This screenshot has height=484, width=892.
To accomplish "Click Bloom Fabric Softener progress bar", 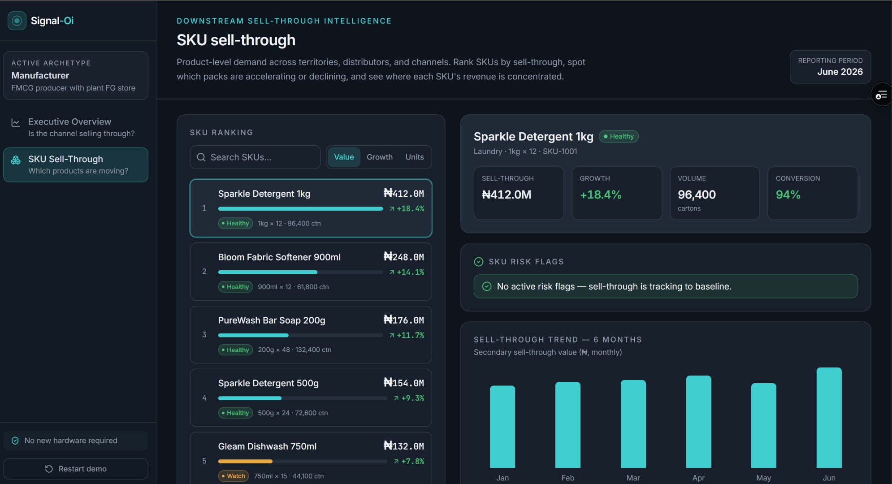I will 300,272.
